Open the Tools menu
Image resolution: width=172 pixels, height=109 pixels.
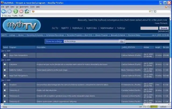(32, 7)
